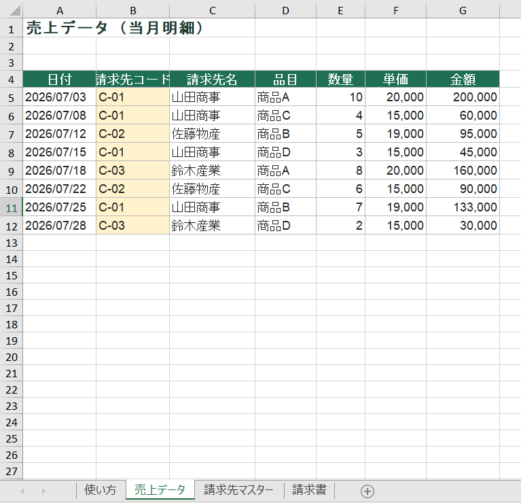Click the 金額 header cell

(x=463, y=79)
